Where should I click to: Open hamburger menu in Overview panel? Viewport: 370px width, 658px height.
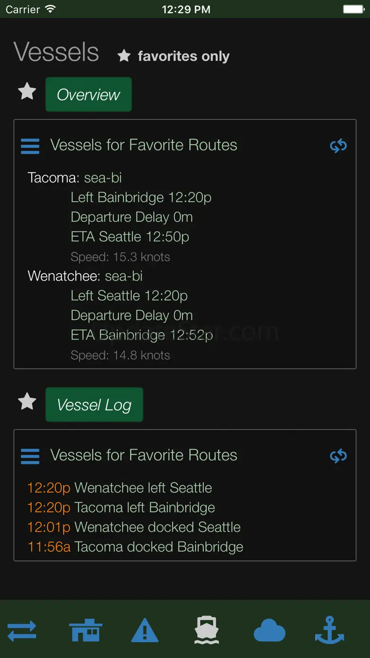[x=30, y=146]
